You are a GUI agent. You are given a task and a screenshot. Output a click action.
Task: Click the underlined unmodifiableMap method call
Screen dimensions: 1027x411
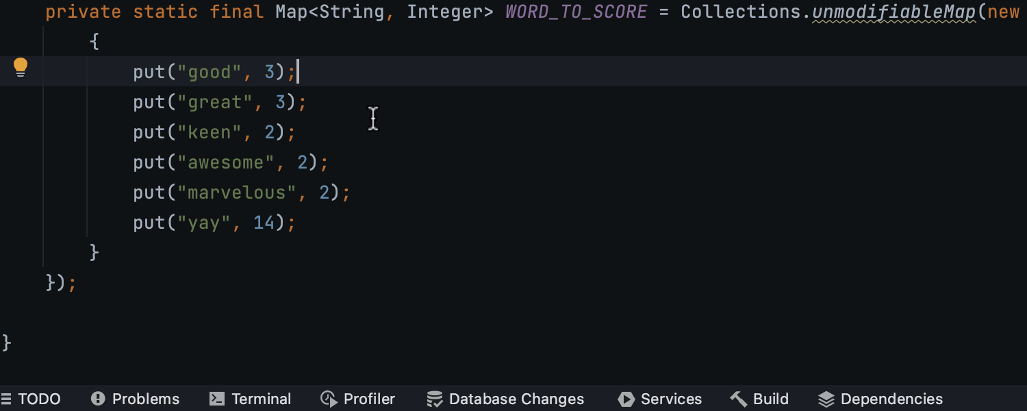coord(893,12)
